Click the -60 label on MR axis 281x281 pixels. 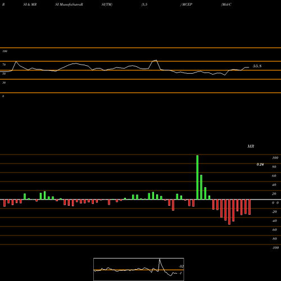pos(274,230)
